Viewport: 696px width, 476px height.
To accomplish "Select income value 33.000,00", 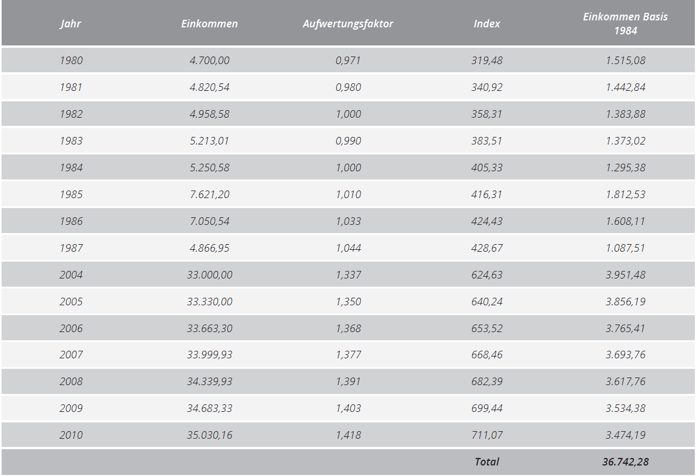I will [x=210, y=275].
